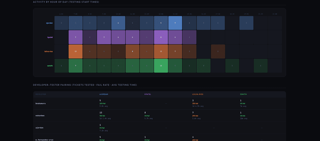Click the lsilva-rios heatmap cell at 14:00

175,52
